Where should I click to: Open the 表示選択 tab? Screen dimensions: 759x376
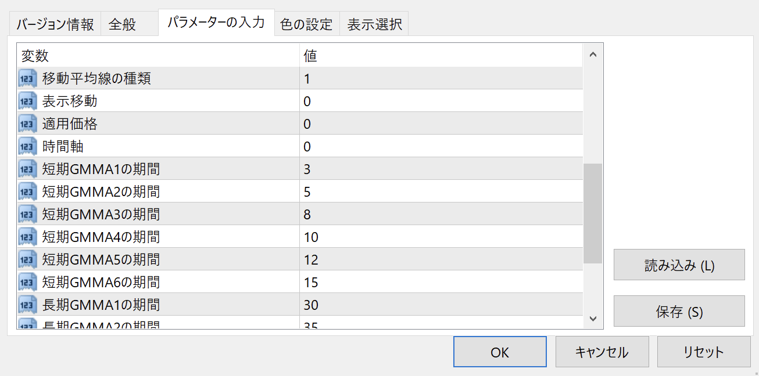374,24
